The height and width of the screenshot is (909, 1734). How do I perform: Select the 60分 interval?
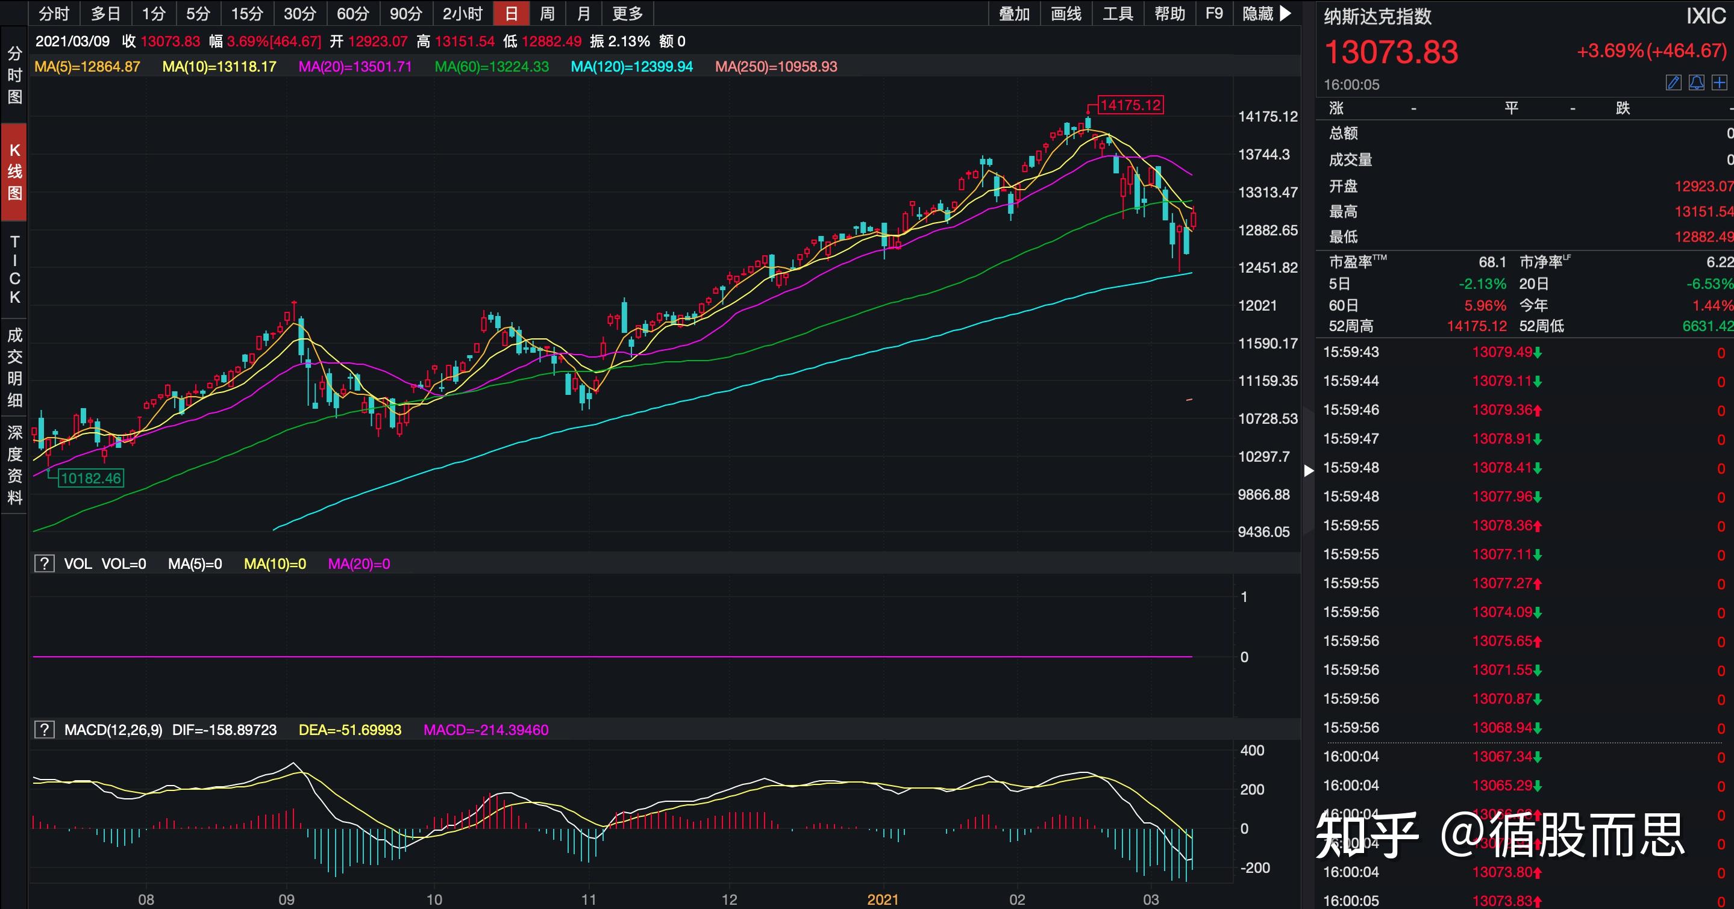tap(352, 13)
